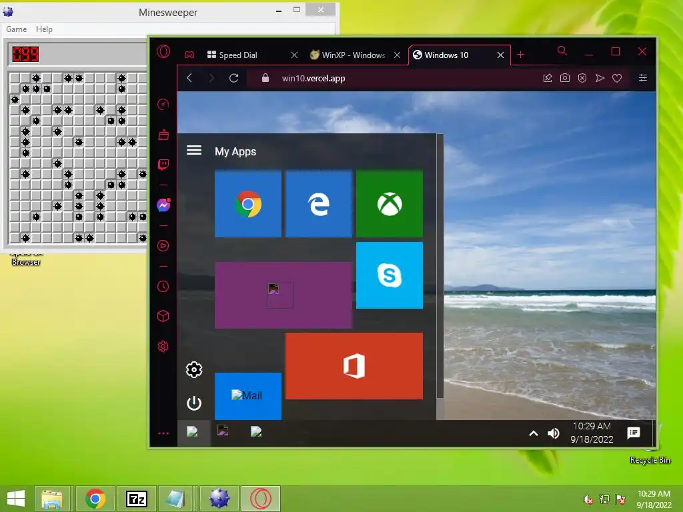
Task: Open Extensions cube icon in sidebar
Action: pos(163,316)
